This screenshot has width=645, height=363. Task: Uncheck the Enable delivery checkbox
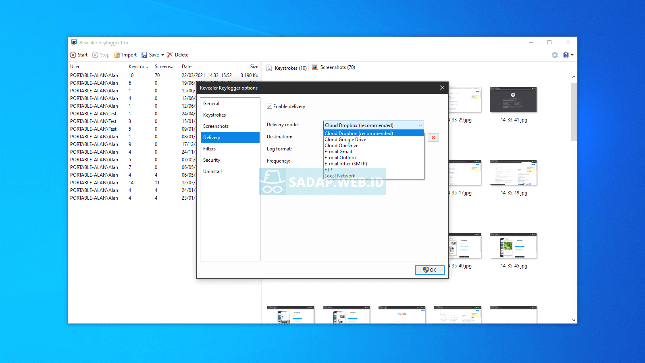click(x=270, y=106)
